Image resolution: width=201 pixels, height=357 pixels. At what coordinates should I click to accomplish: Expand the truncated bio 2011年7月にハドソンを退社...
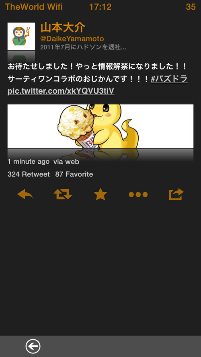(83, 47)
